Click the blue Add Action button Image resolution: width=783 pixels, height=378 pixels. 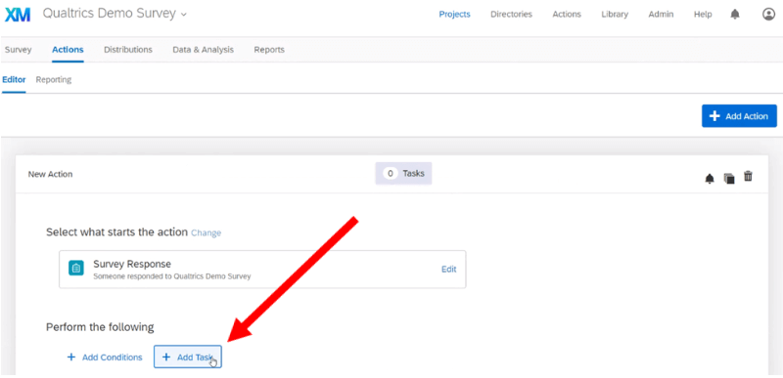739,116
